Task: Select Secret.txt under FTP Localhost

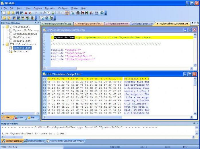Action: [x=21, y=51]
